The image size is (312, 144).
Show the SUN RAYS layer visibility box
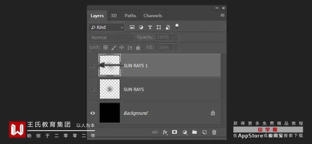pos(92,89)
